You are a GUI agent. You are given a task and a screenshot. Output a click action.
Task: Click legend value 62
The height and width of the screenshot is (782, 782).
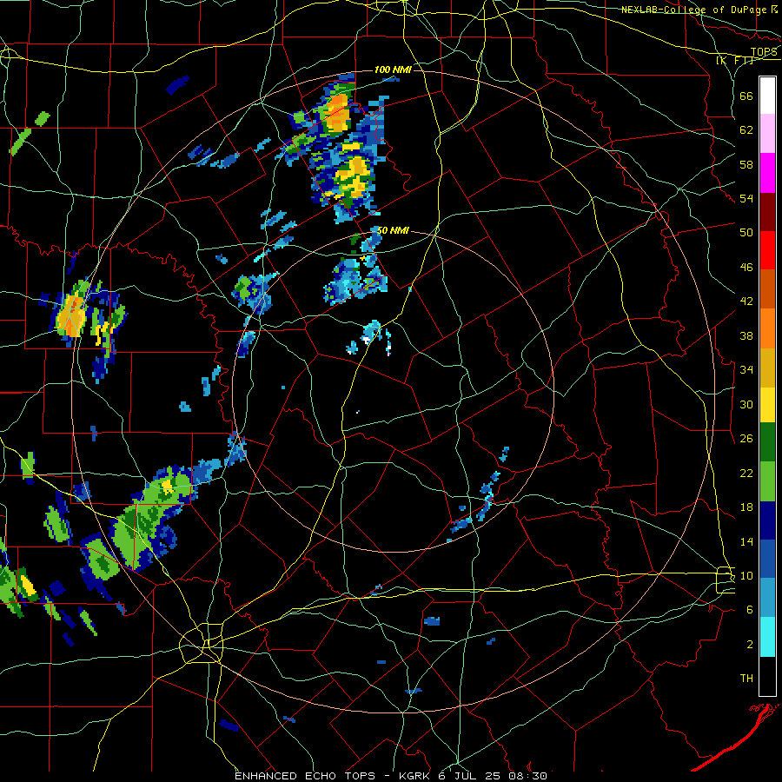[746, 130]
